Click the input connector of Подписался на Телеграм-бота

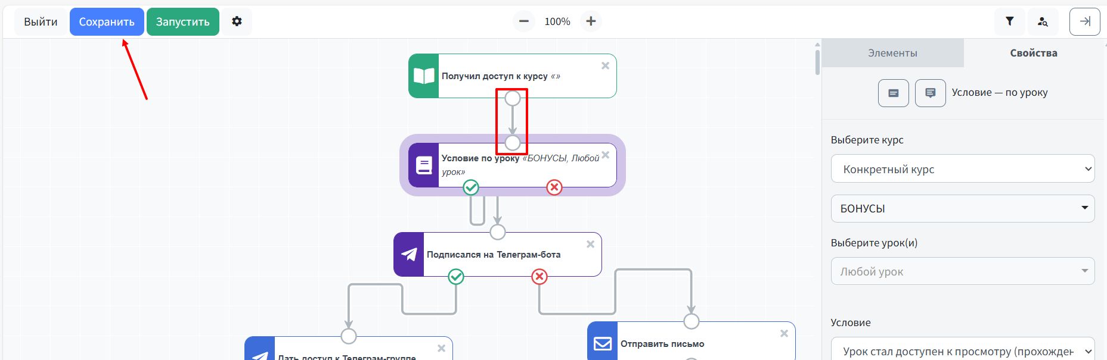point(498,232)
